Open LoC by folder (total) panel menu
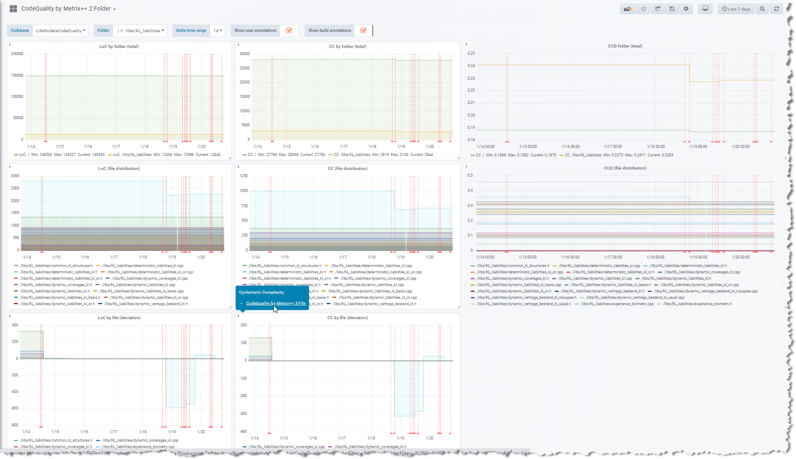Viewport: 796px width, 459px height. [x=119, y=46]
